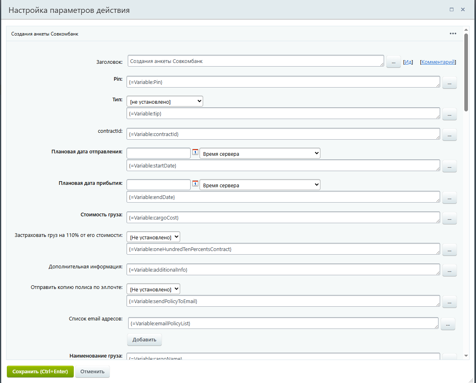Viewport: 476px width, 383px height.
Task: Maximize the Настройка параметров действия dialog
Action: [452, 9]
